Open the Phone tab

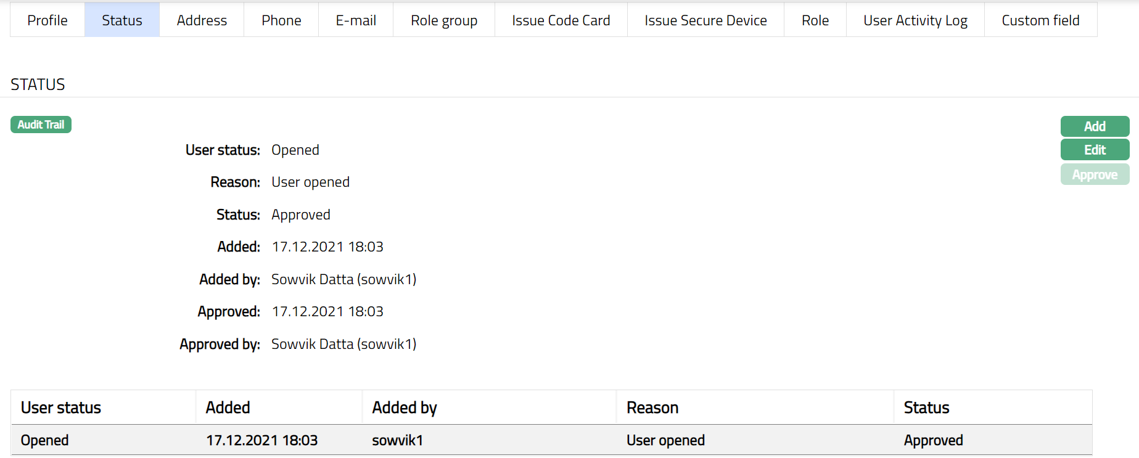pos(281,20)
